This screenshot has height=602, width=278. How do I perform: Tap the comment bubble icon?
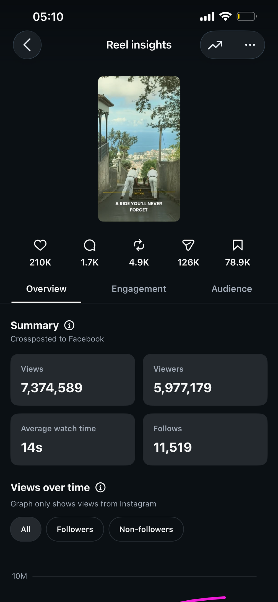click(x=90, y=245)
